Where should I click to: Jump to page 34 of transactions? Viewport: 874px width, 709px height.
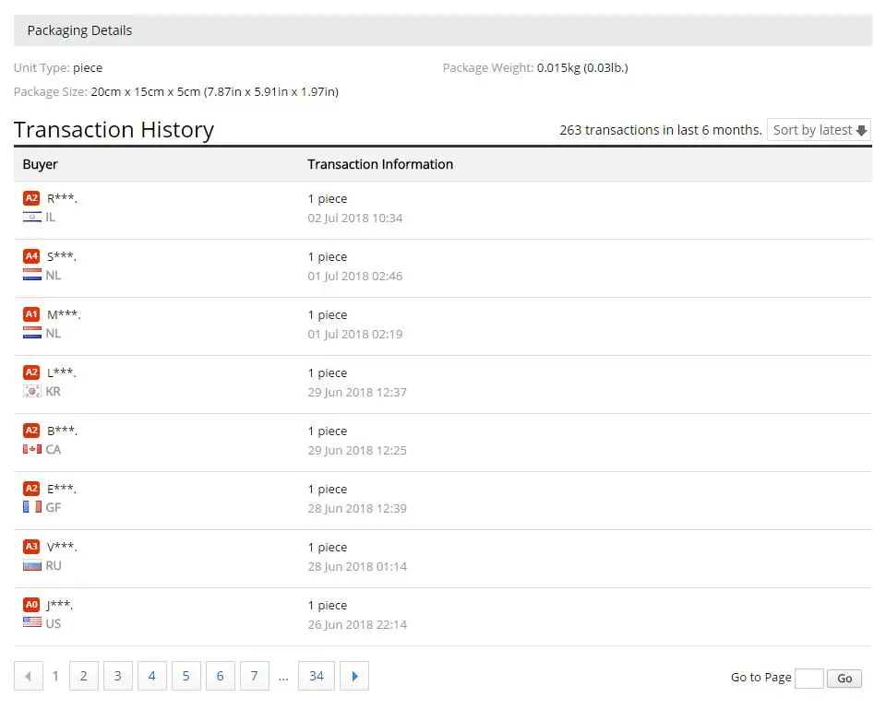coord(316,676)
